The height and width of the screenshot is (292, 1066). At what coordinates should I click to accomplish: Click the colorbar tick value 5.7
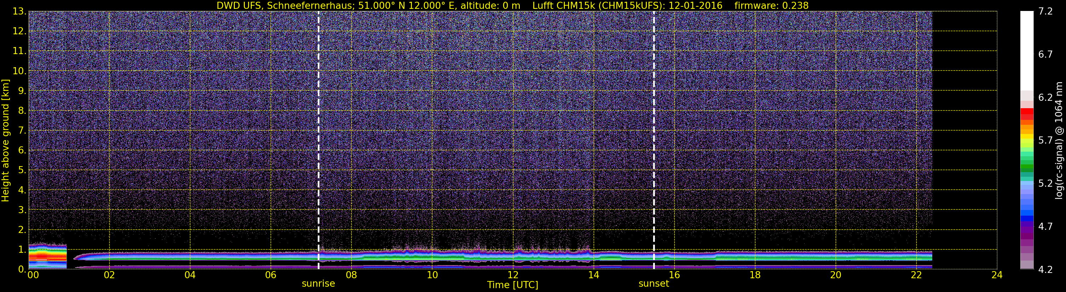tap(1045, 140)
